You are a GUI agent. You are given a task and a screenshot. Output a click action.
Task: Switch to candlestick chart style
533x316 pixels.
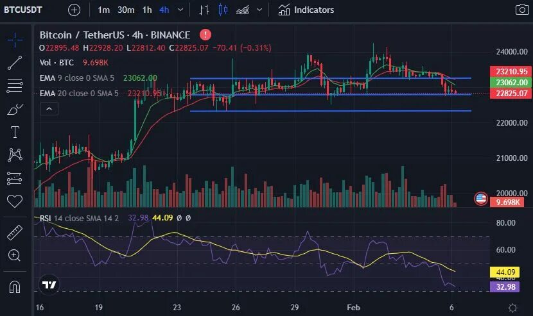tap(223, 10)
